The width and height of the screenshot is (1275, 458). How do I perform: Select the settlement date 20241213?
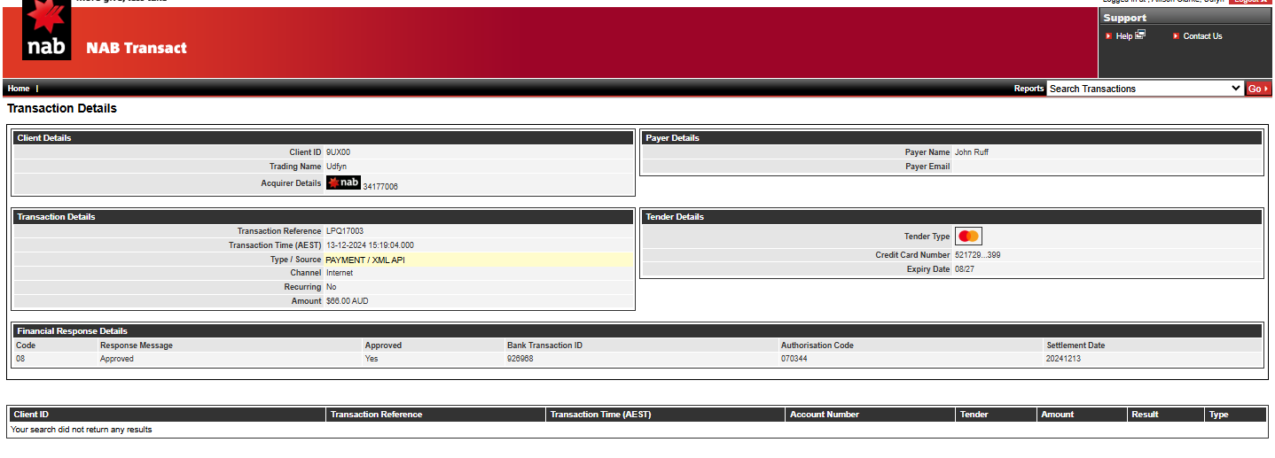1063,359
